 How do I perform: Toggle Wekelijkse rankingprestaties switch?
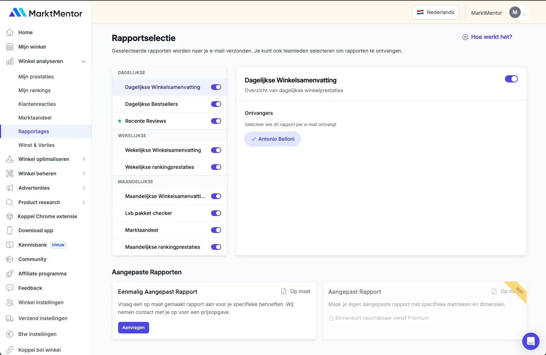pyautogui.click(x=216, y=167)
